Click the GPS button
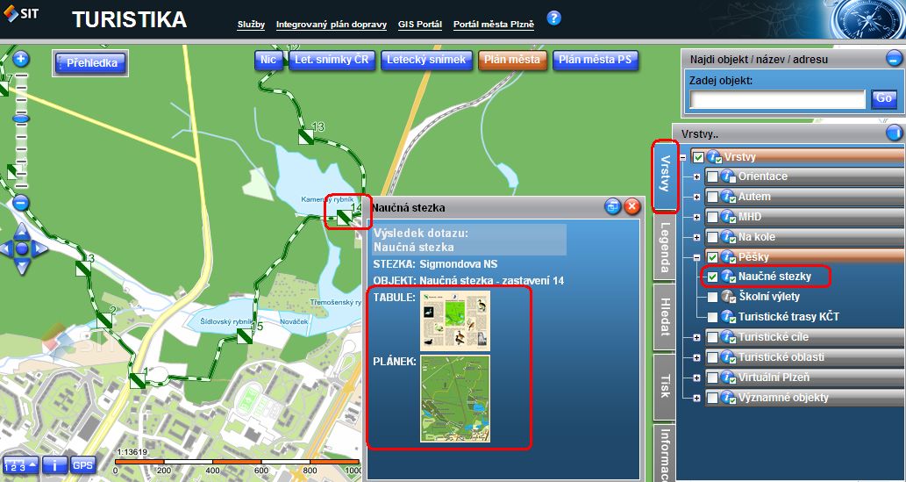Screen dimensions: 906x482 (x=82, y=465)
